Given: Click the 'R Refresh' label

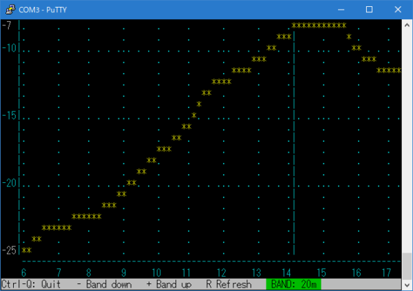Looking at the screenshot, I should pos(229,283).
